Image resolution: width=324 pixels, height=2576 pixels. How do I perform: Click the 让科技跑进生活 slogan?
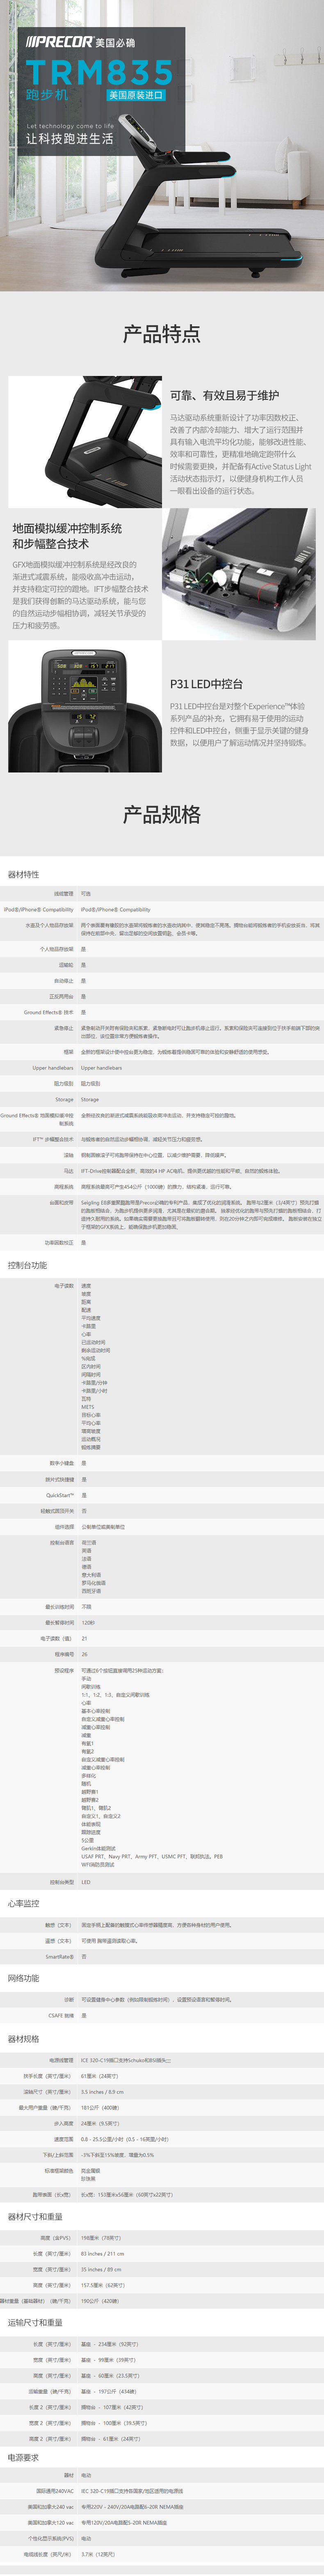pos(70,139)
